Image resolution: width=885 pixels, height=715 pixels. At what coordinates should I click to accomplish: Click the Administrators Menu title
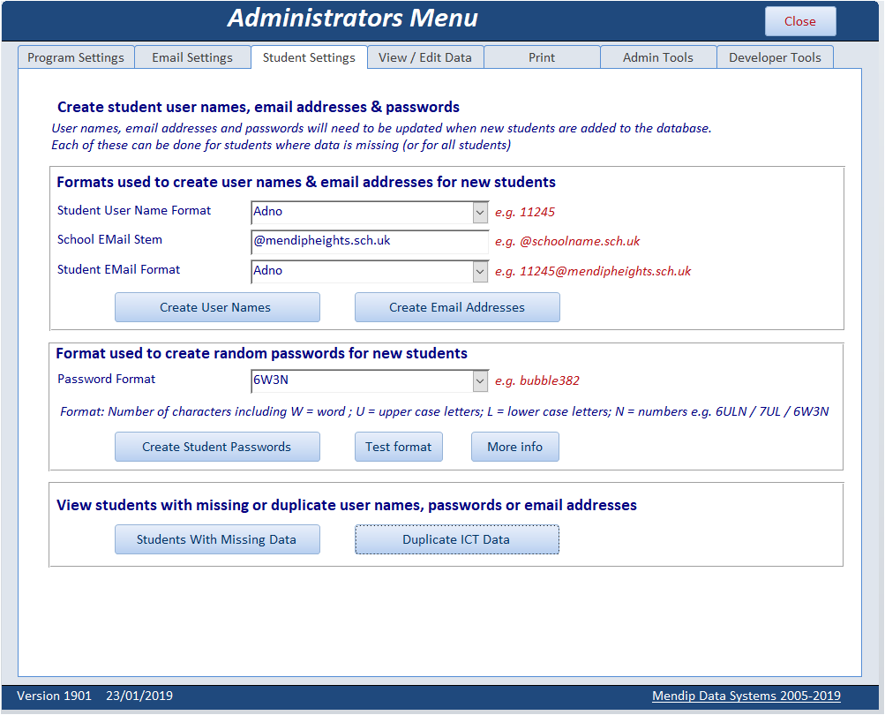click(353, 18)
